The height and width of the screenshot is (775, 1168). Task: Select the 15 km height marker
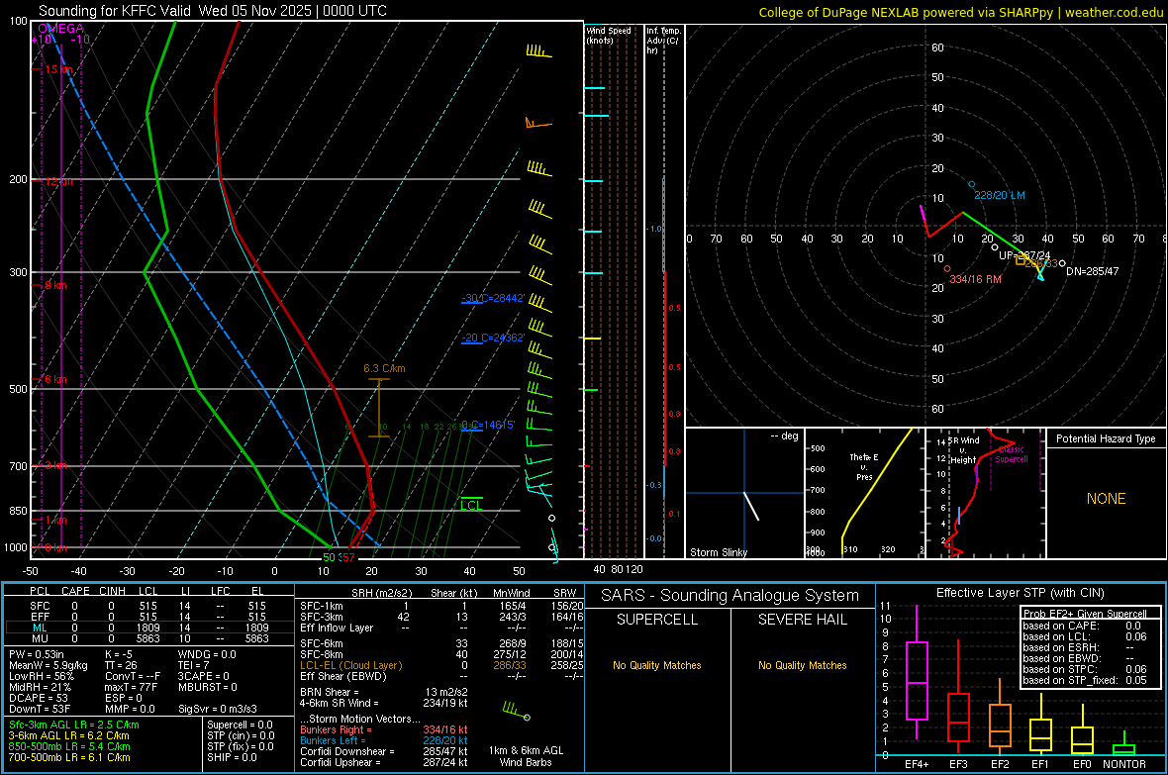58,69
